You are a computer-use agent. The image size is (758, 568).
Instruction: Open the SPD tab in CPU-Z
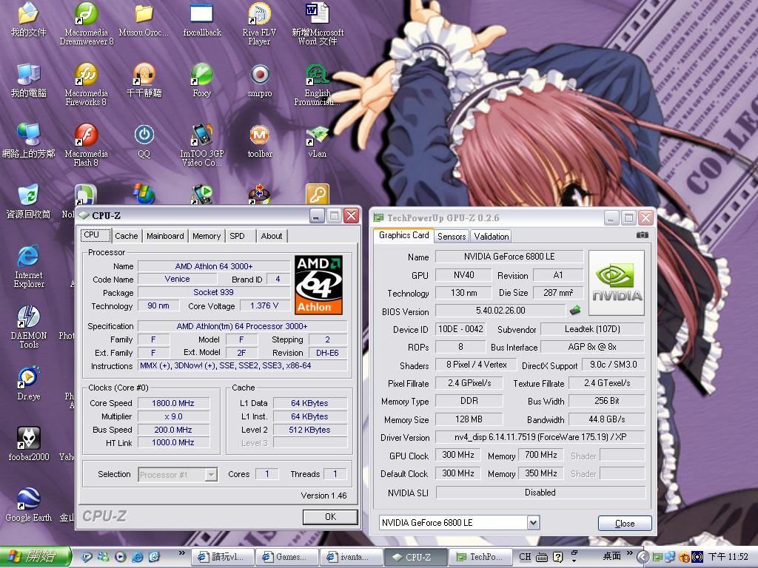237,236
